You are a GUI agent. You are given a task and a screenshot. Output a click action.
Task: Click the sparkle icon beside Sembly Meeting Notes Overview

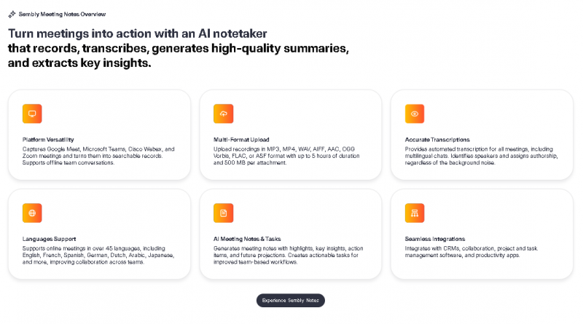pyautogui.click(x=12, y=14)
